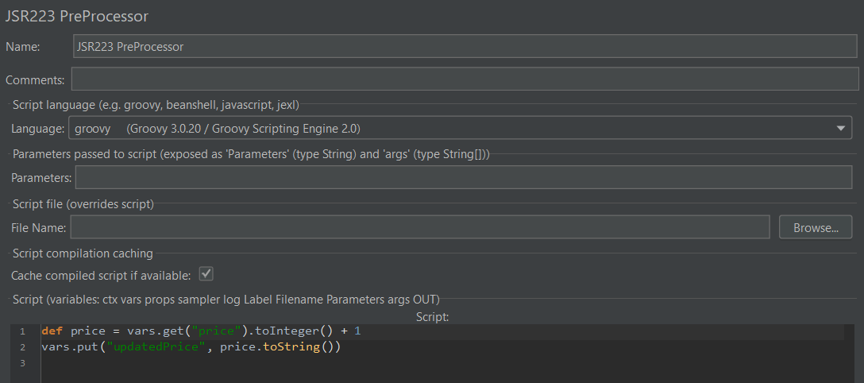Screen dimensions: 864x383
Task: Click line number 1 in script gutter
Action: click(22, 331)
